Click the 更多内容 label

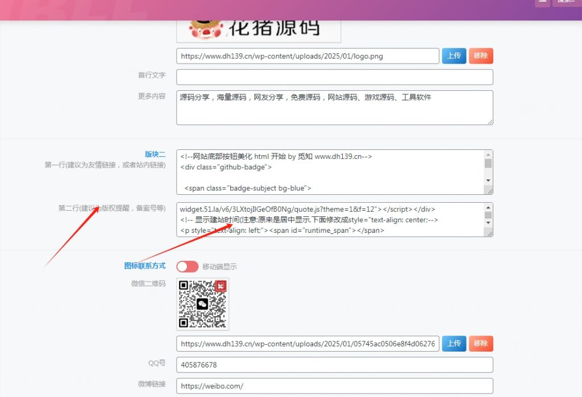point(152,96)
